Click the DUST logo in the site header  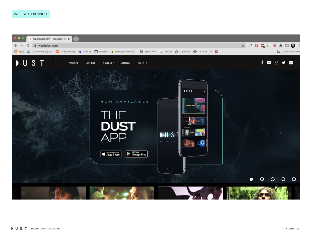click(30, 63)
